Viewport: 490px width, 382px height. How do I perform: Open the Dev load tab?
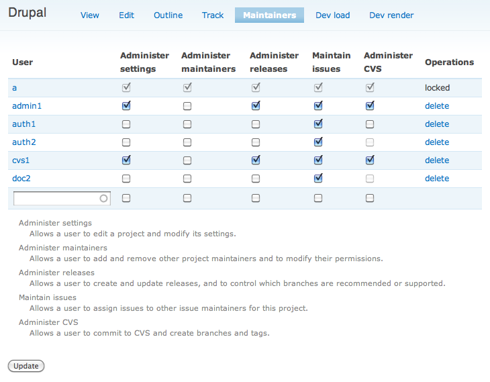coord(332,15)
